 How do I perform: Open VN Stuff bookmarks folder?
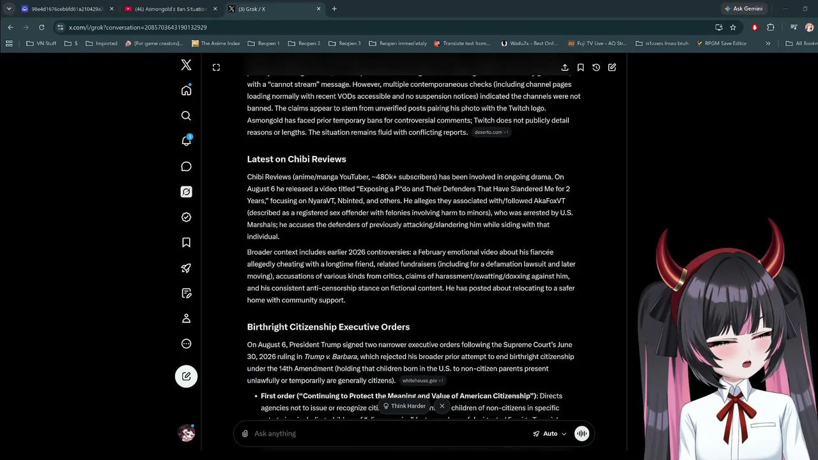pyautogui.click(x=42, y=43)
